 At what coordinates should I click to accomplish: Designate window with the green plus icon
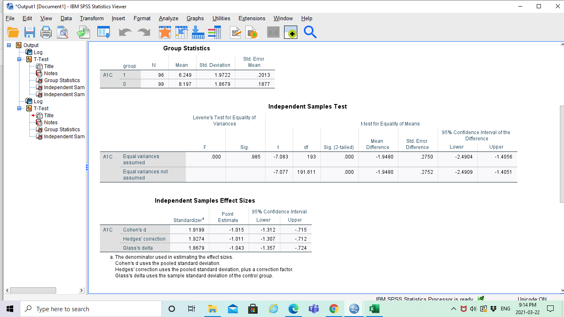pyautogui.click(x=291, y=32)
